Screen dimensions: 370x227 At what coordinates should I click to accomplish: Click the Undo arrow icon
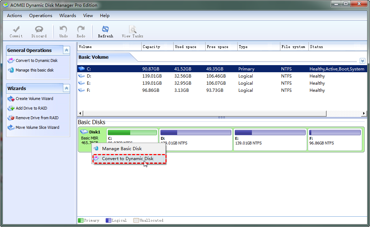pyautogui.click(x=63, y=29)
